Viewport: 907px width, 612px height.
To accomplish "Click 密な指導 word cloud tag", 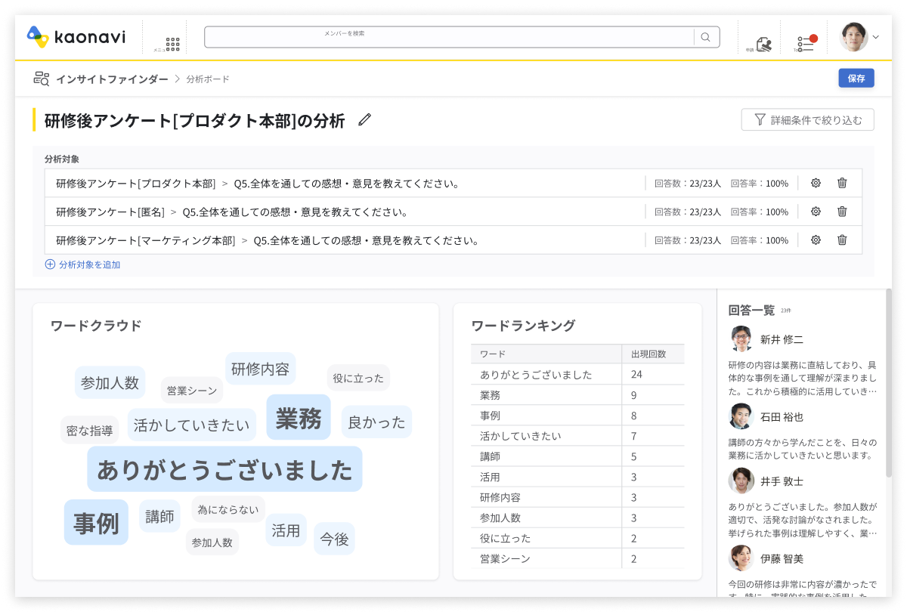I will (89, 430).
